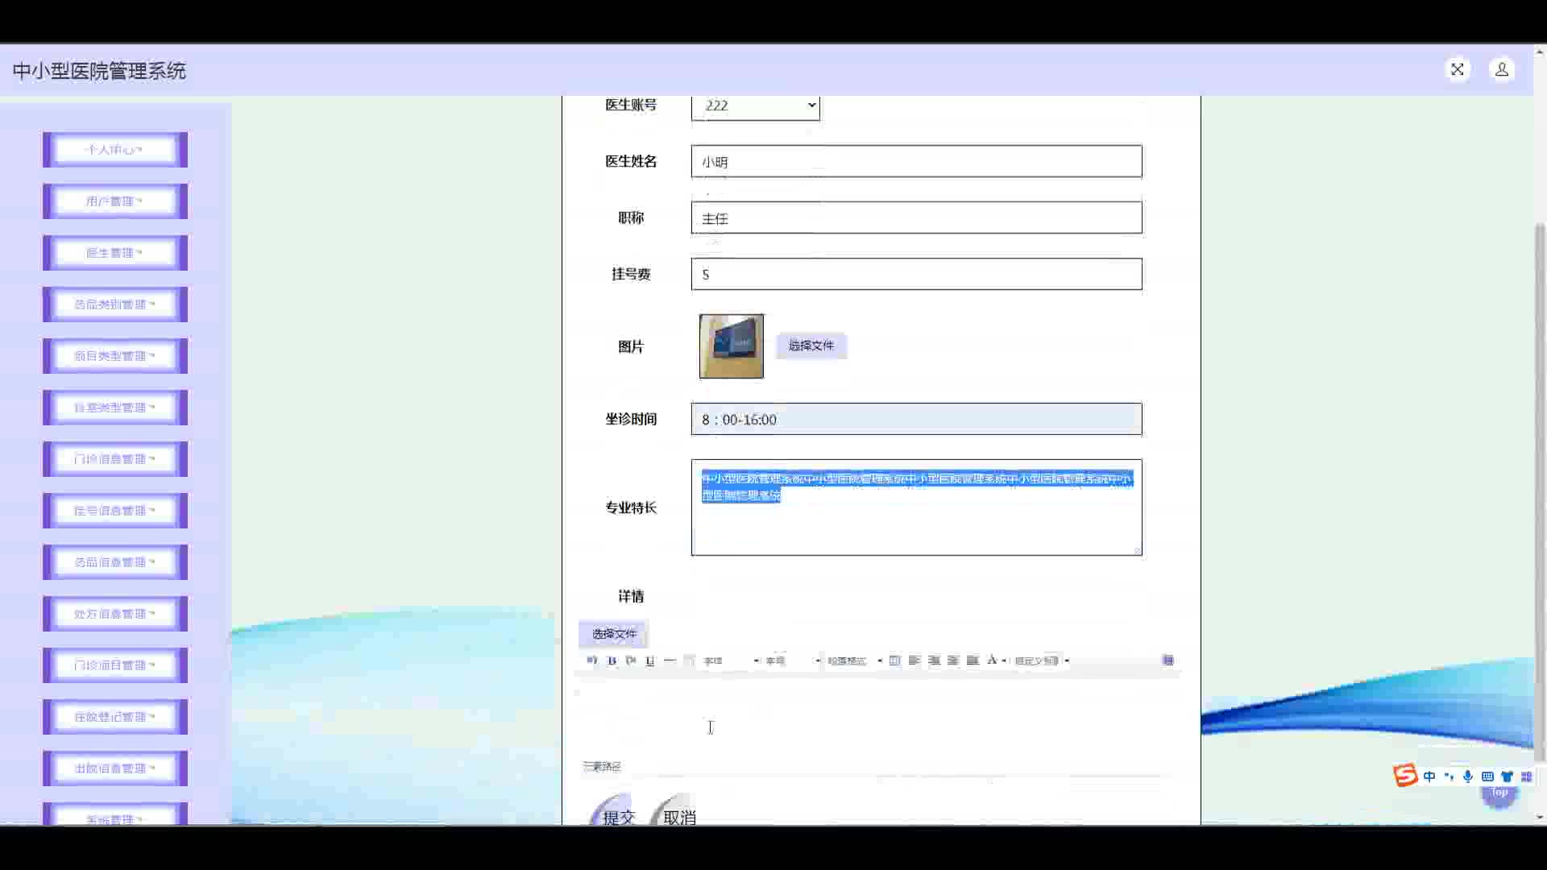Click the 取消 cancel button
Image resolution: width=1547 pixels, height=870 pixels.
click(679, 815)
